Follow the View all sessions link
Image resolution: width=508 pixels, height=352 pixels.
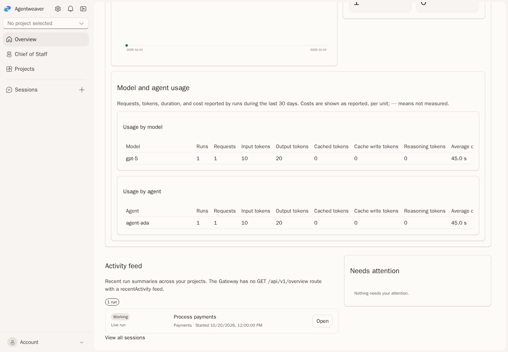[x=125, y=338]
